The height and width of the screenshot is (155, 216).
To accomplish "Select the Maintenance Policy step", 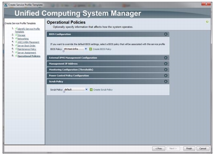I will click(27, 49).
